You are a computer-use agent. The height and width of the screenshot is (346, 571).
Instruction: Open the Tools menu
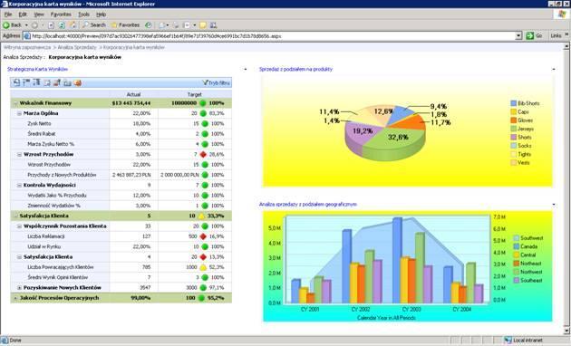click(x=83, y=14)
